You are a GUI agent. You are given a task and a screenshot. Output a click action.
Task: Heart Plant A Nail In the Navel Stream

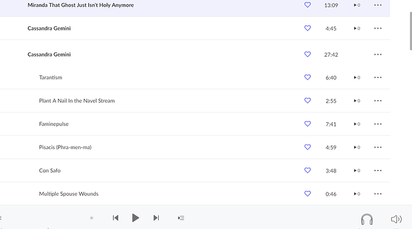tap(308, 101)
